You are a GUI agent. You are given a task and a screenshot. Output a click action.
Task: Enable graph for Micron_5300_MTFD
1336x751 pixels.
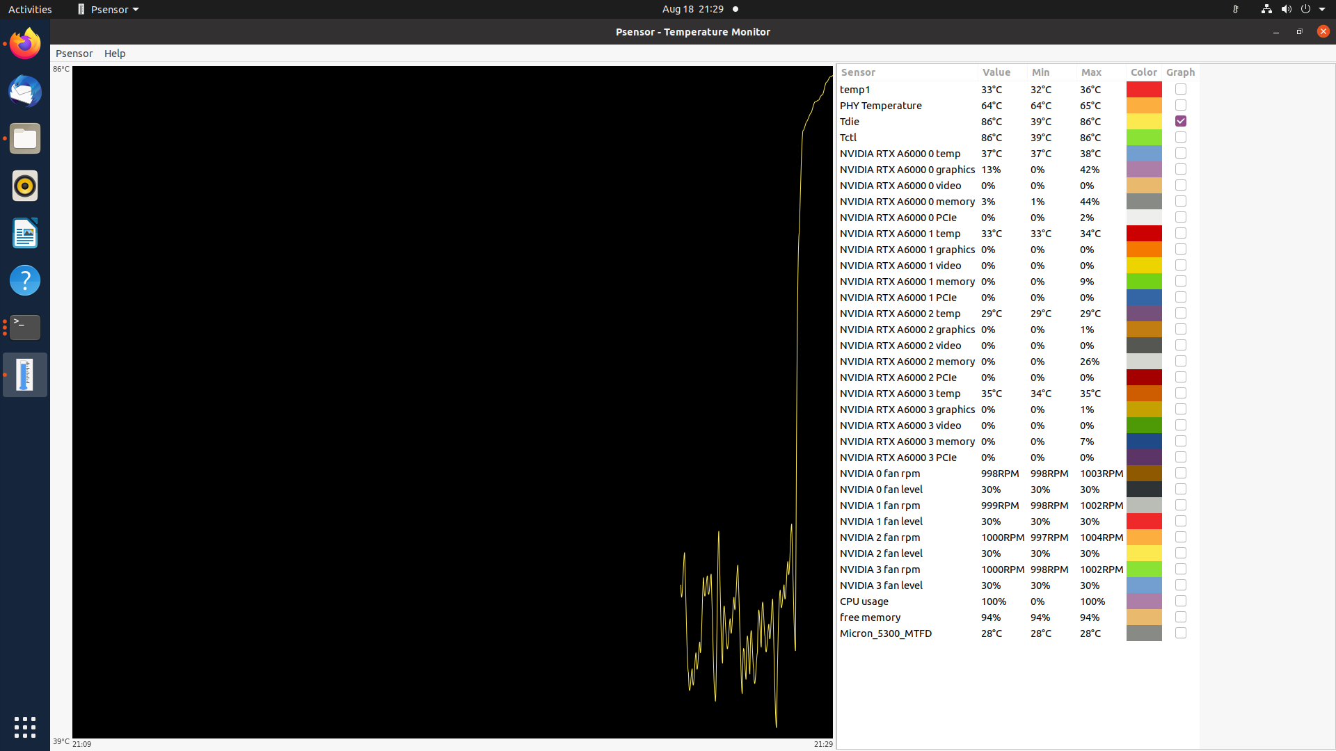1181,633
